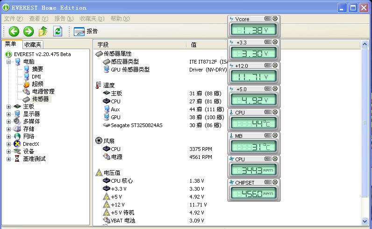This screenshot has width=372, height=229.
Task: Expand the 主板 tree node
Action: coord(9,107)
